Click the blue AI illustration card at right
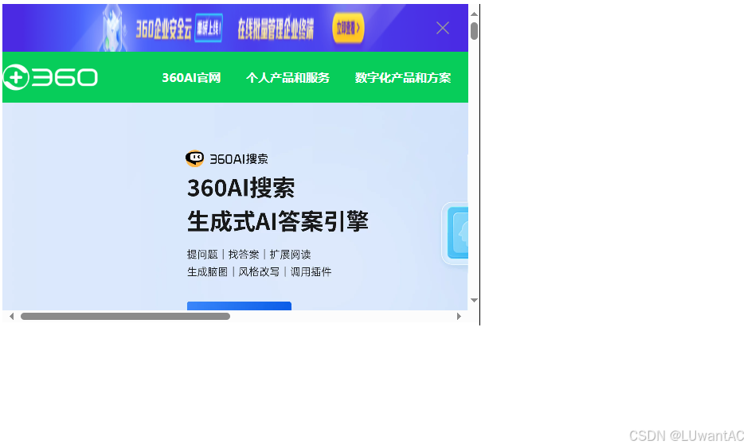747x448 pixels. tap(456, 233)
